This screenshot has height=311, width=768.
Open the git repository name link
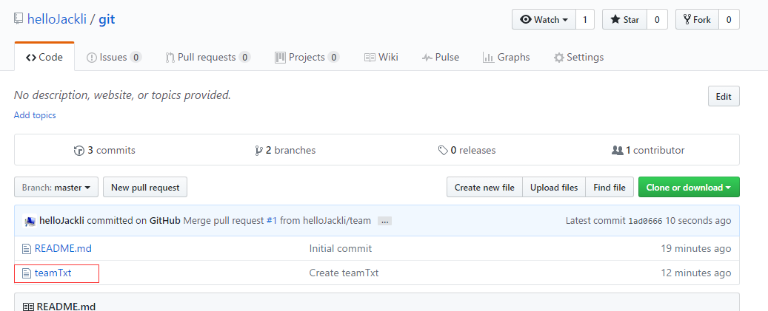(107, 19)
